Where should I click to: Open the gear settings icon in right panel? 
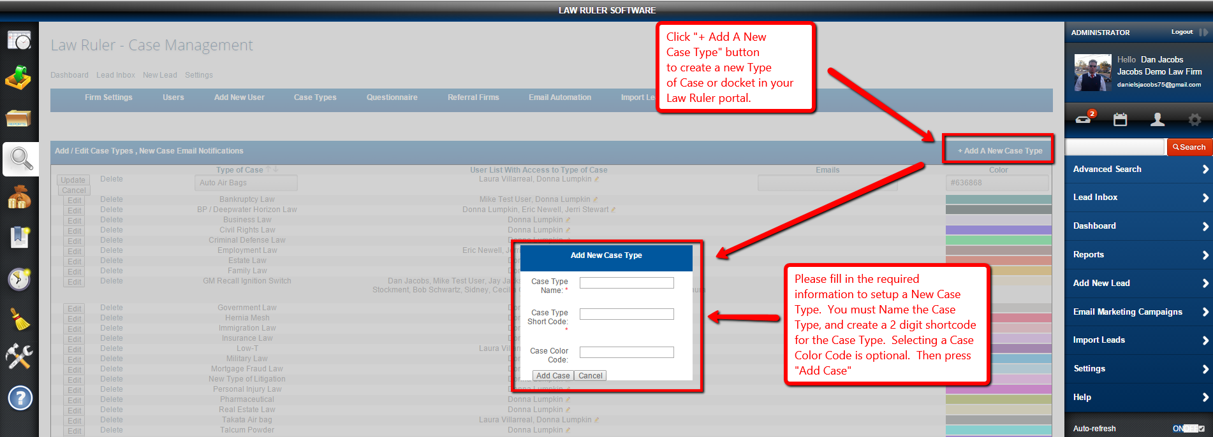(1195, 119)
